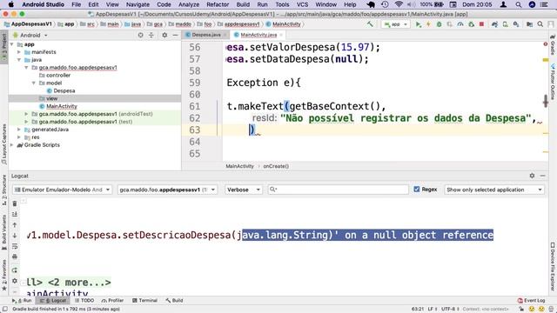
Task: Click the logcat down arrow icon
Action: coord(15,236)
